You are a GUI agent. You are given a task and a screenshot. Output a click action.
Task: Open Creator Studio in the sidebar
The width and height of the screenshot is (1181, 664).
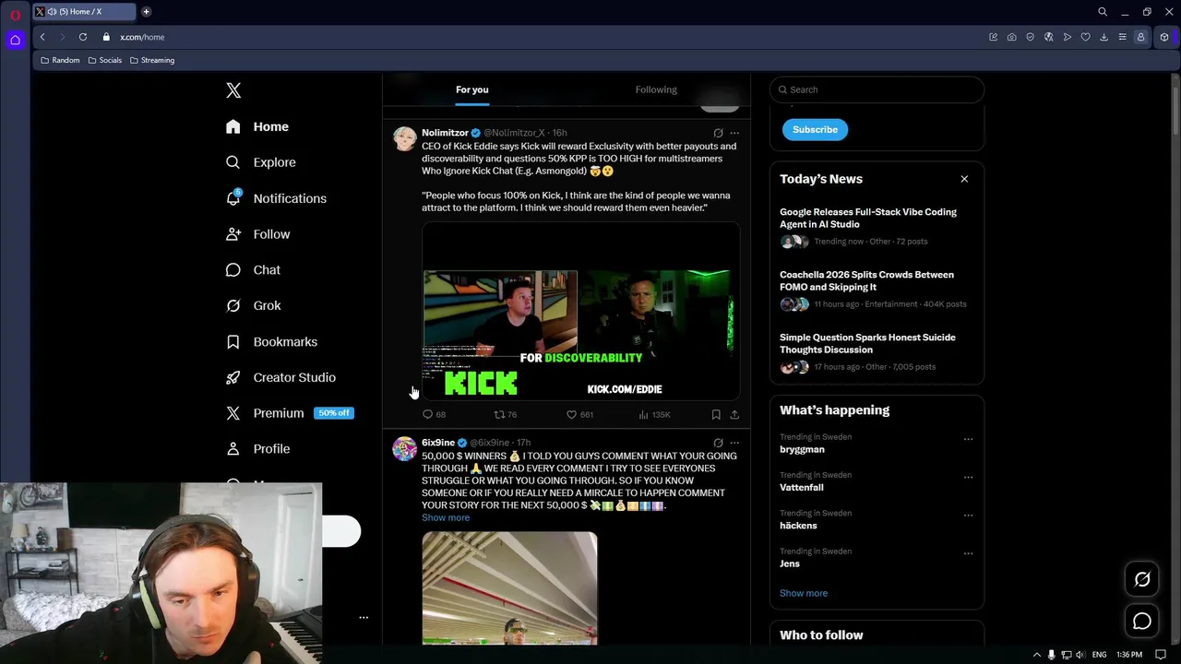tap(282, 377)
